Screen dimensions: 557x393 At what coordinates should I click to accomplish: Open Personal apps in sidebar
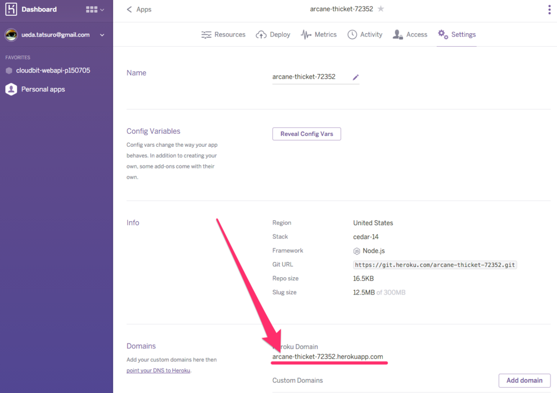pos(43,89)
